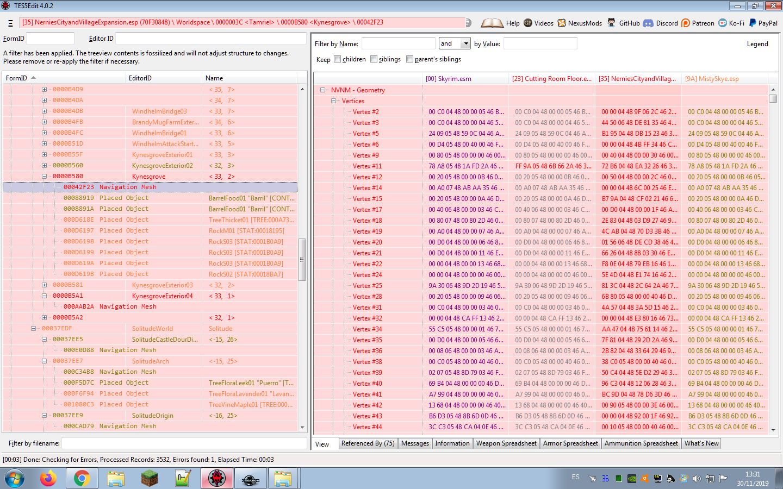The height and width of the screenshot is (489, 783).
Task: Launch Firefox from the taskbar
Action: [48, 479]
